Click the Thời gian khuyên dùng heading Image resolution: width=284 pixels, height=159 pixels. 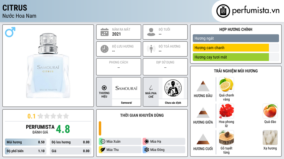(x=142, y=115)
